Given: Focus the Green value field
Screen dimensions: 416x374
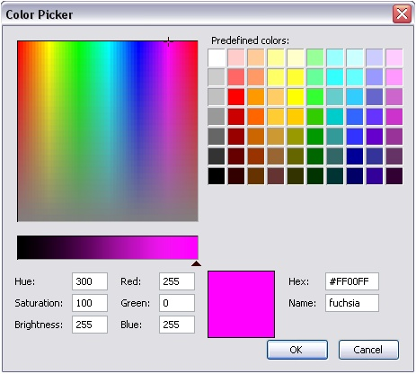Looking at the screenshot, I should (x=177, y=303).
